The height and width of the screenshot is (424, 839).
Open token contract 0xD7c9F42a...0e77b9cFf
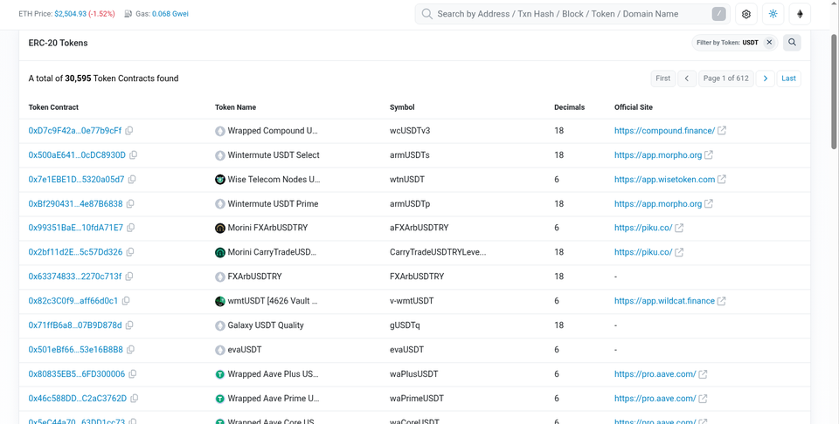[75, 131]
